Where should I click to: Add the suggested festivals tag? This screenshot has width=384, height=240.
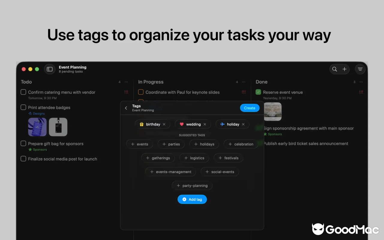228,158
